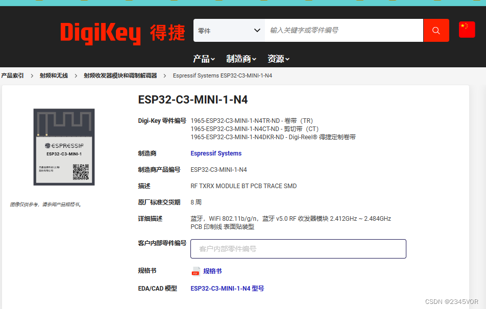
Task: Go to 射频收发器模块和调制解调器 breadcrumb
Action: 120,75
